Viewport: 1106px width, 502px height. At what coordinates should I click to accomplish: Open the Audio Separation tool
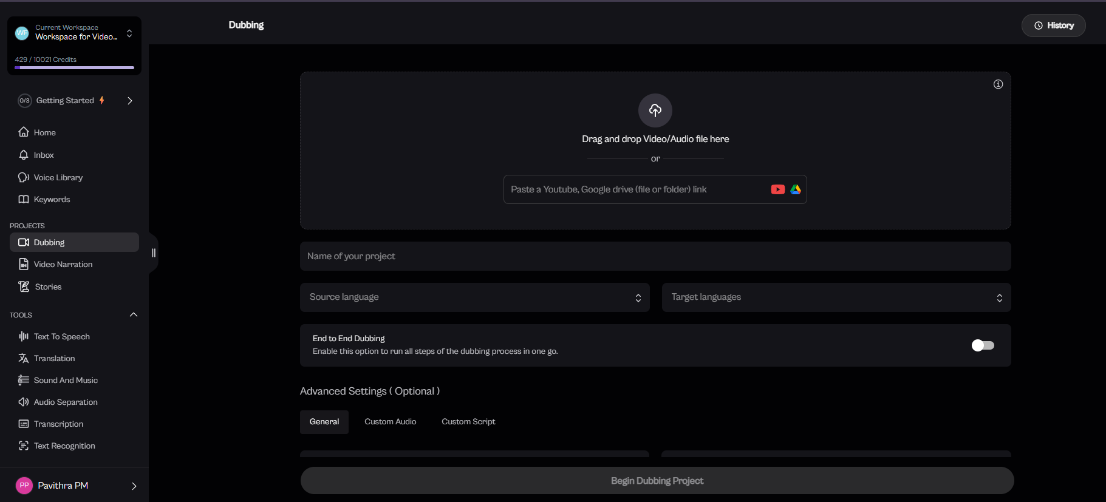65,402
